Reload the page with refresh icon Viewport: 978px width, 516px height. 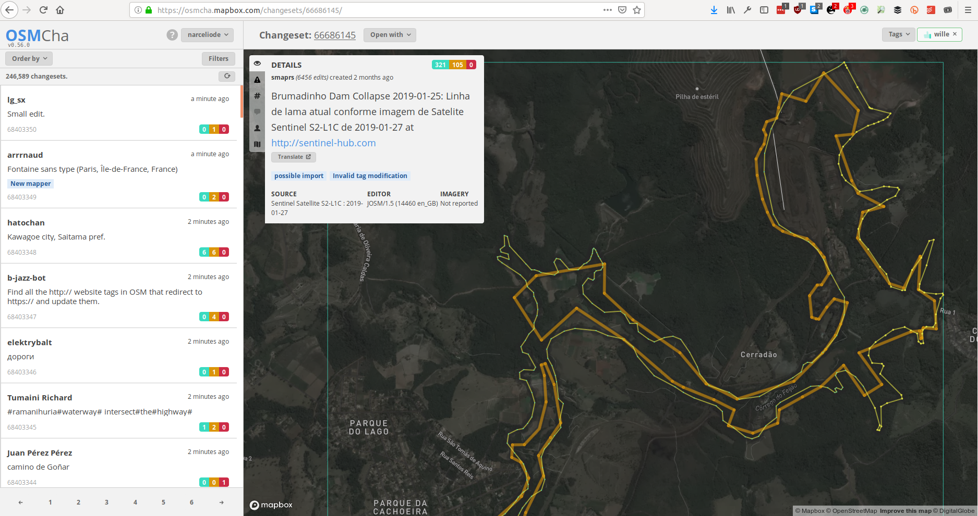[x=44, y=10]
